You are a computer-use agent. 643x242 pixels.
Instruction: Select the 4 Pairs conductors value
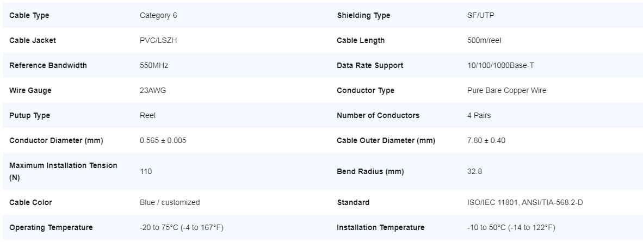pos(479,115)
